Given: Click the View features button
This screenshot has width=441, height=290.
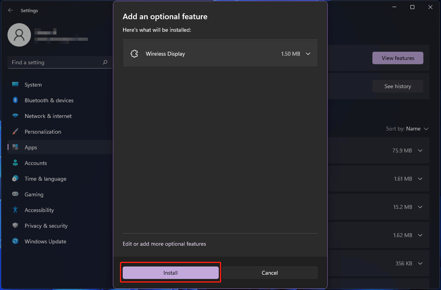Looking at the screenshot, I should point(398,58).
